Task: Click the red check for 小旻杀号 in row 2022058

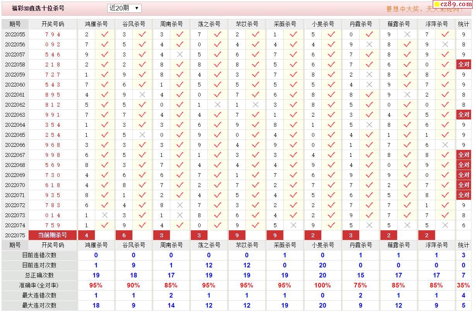Action: (x=331, y=65)
